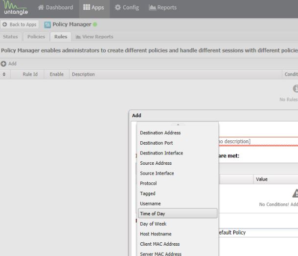Screen dimensions: 298x256
Task: Click the plus icon beside Add
Action: [3, 64]
